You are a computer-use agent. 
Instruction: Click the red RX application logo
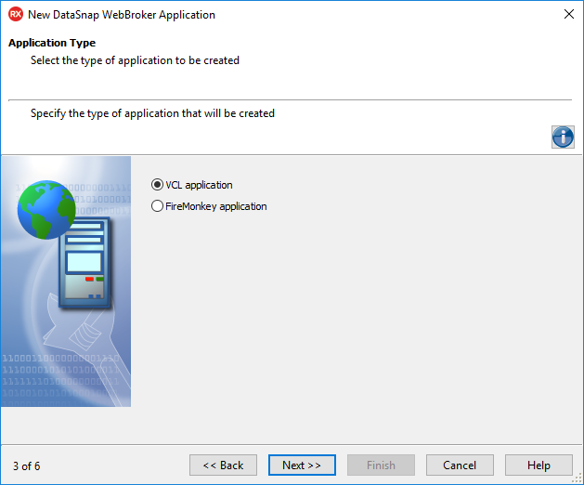click(x=16, y=15)
